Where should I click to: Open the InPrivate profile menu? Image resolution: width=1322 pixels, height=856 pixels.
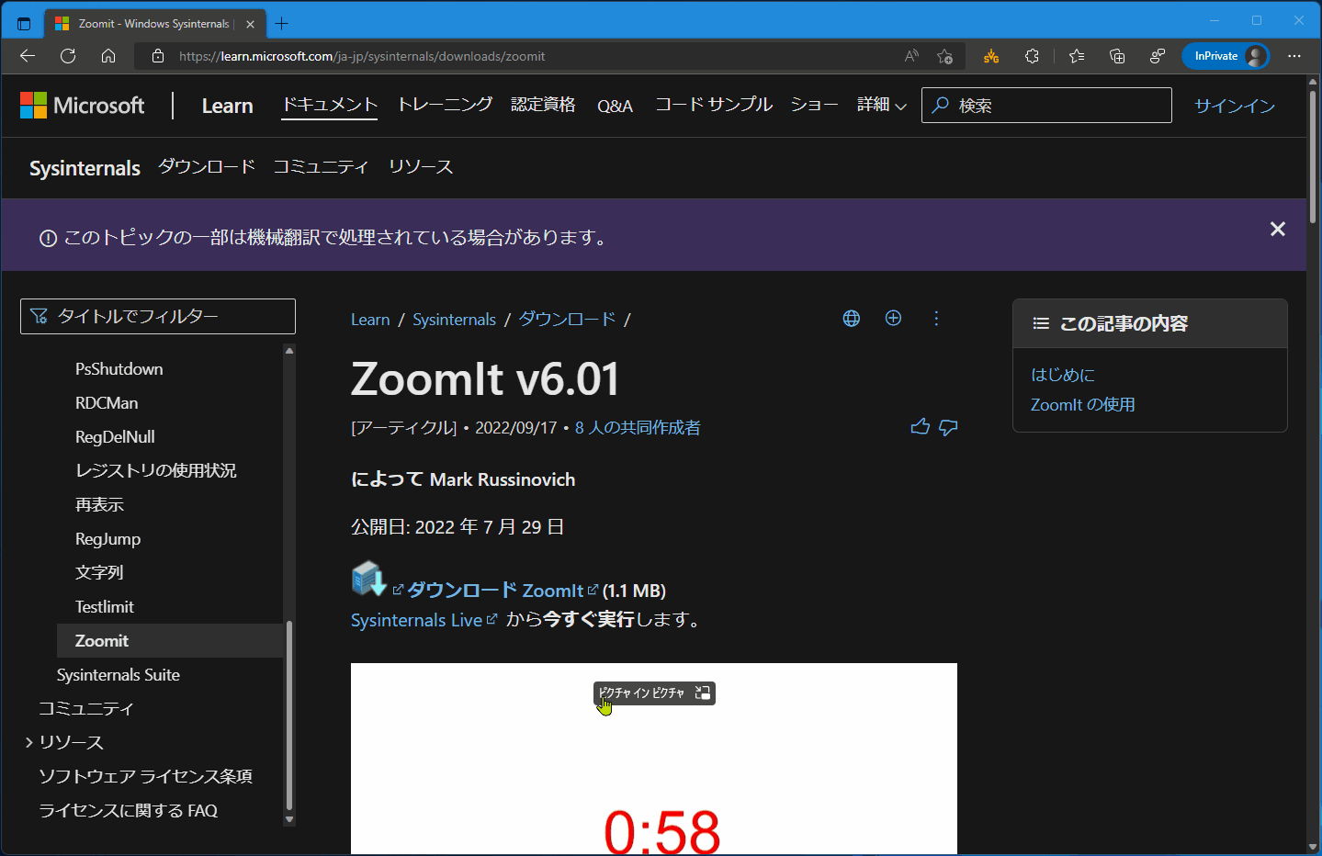(x=1226, y=56)
